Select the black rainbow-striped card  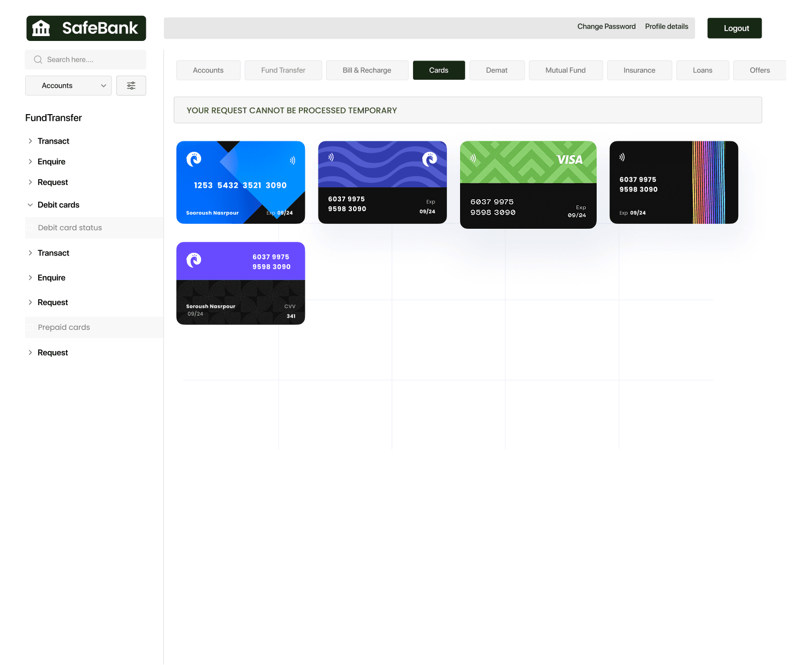674,182
